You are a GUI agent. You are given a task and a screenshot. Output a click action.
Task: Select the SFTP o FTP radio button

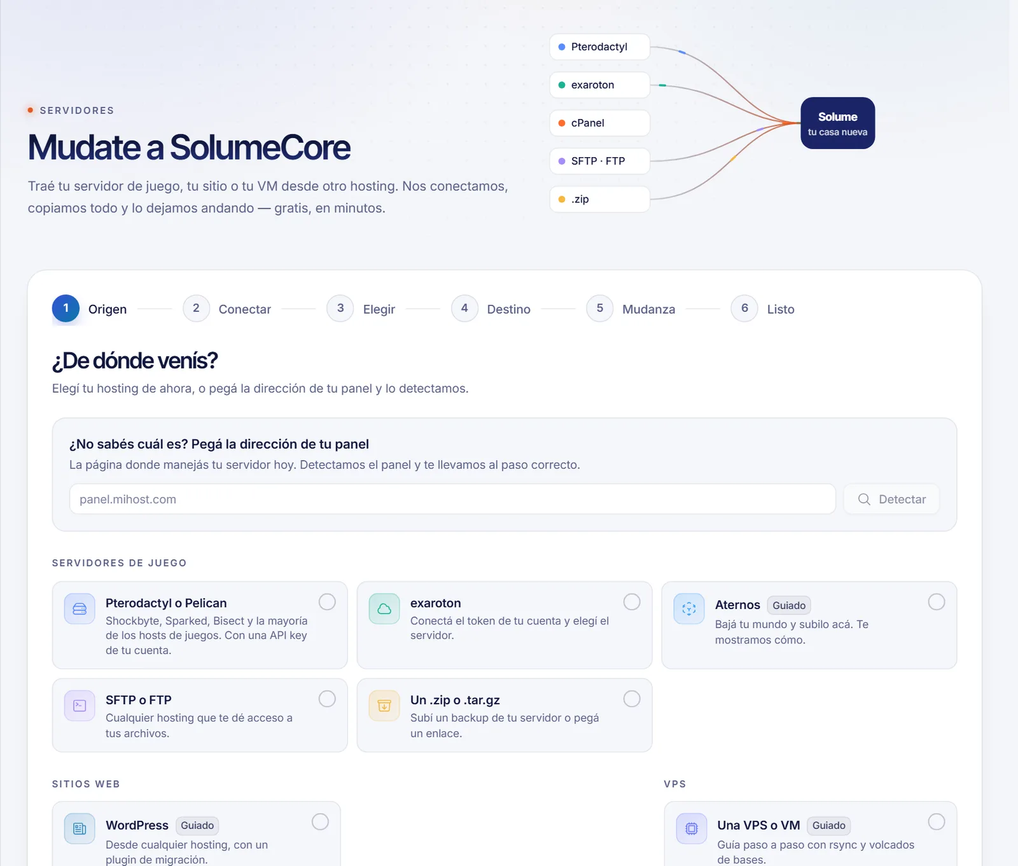(x=327, y=699)
